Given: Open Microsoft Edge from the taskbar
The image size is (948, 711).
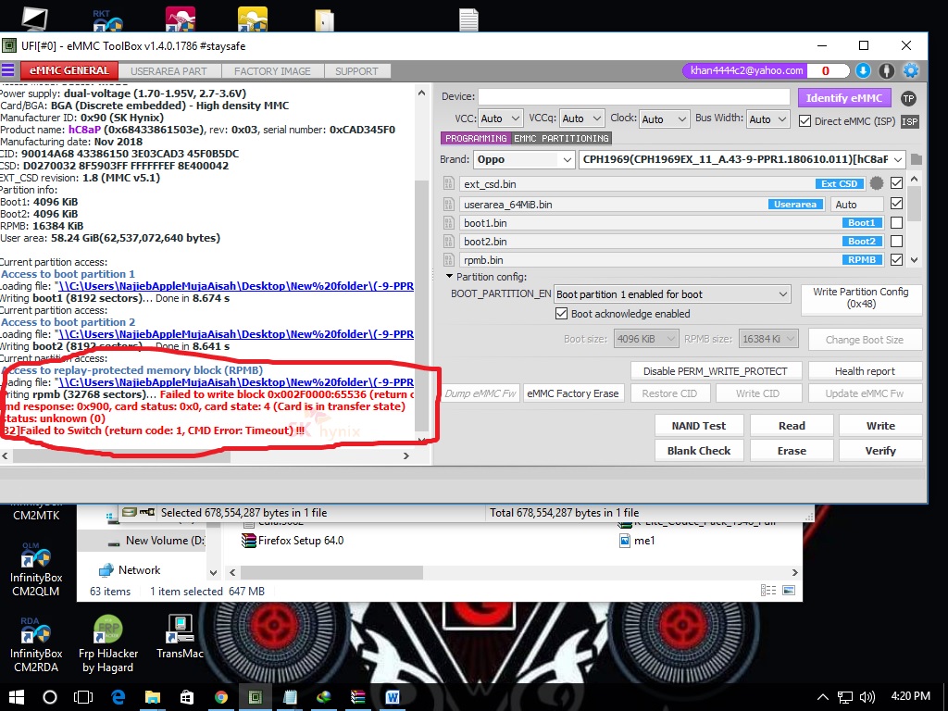Looking at the screenshot, I should click(x=118, y=697).
